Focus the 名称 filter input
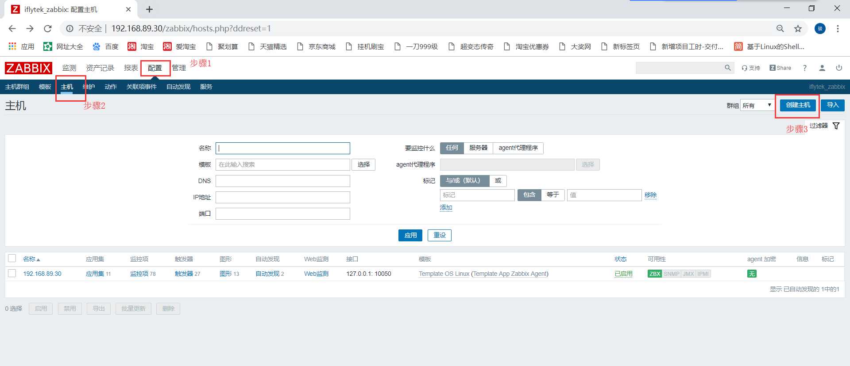 click(282, 148)
